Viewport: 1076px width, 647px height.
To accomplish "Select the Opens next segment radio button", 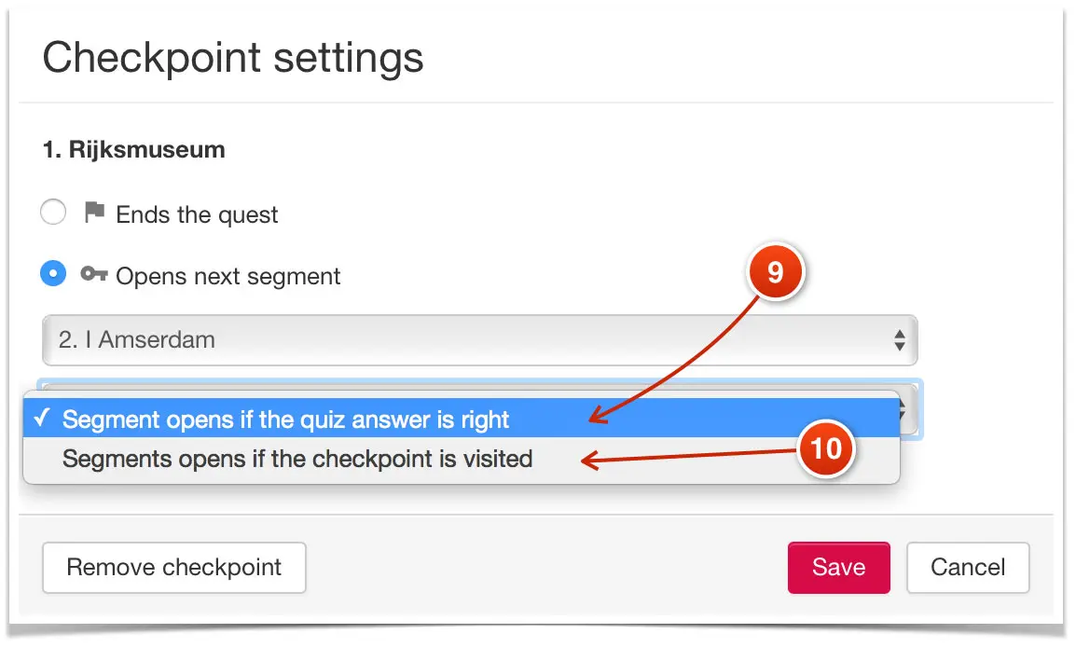I will tap(53, 275).
